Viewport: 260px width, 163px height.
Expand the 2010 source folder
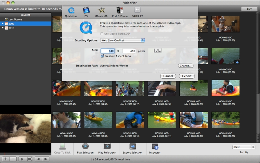click(x=3, y=28)
